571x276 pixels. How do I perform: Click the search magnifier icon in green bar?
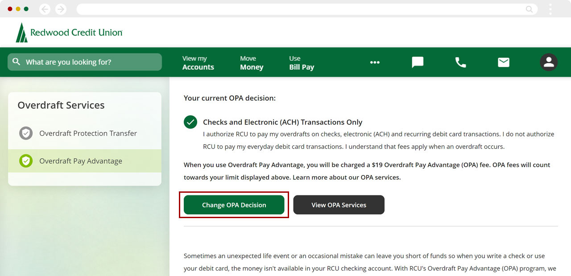click(17, 62)
